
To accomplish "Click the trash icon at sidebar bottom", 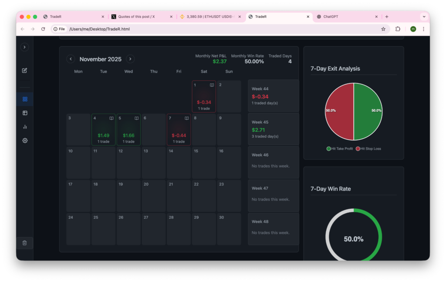I will 25,243.
